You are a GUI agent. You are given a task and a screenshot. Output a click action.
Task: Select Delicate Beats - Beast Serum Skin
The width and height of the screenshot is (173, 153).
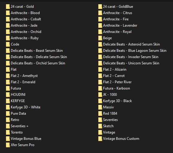point(37,51)
